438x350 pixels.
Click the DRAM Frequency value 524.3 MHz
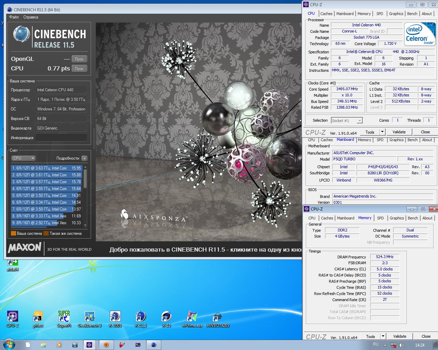pos(385,257)
